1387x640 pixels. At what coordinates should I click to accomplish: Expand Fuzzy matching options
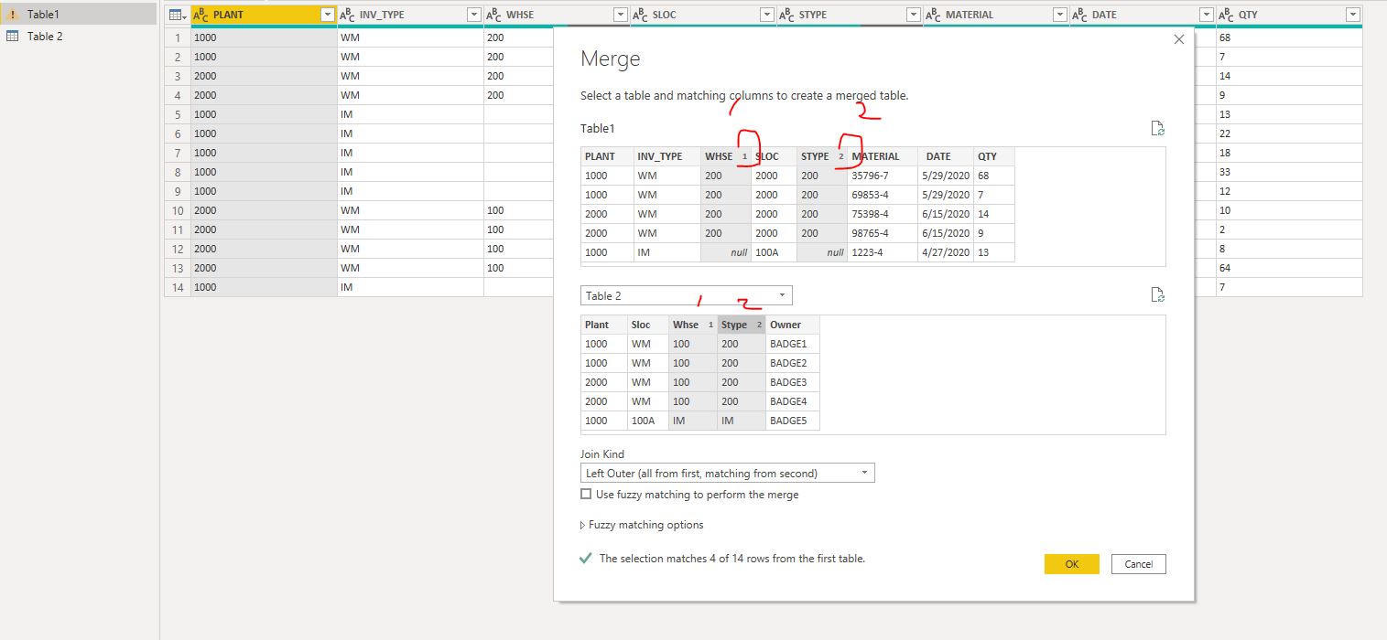pos(642,525)
